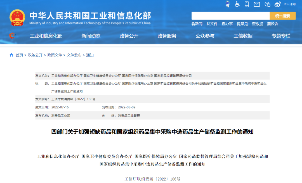The image size is (302, 183).
Task: Enable accessibility mode via wheelchair icon
Action: 237,4
